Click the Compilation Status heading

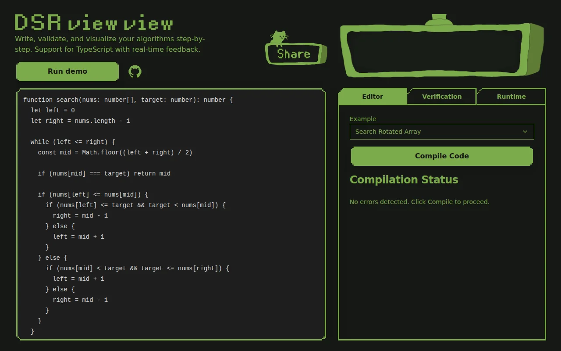[404, 180]
